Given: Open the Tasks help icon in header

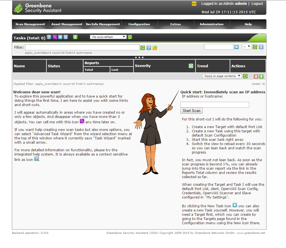Looking at the screenshot, I should [49, 37].
